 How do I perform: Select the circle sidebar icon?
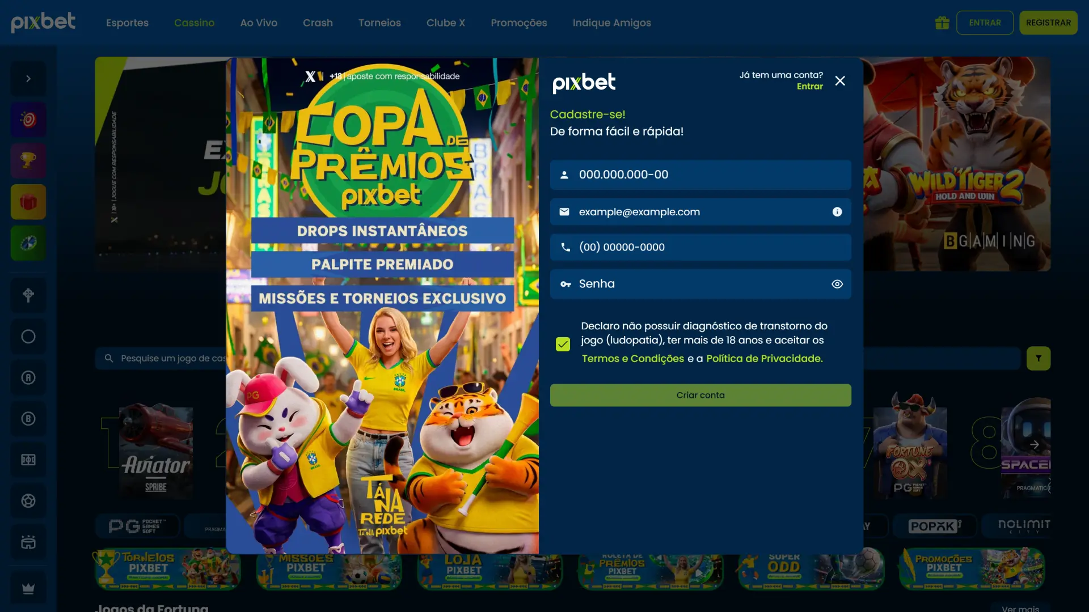tap(28, 337)
